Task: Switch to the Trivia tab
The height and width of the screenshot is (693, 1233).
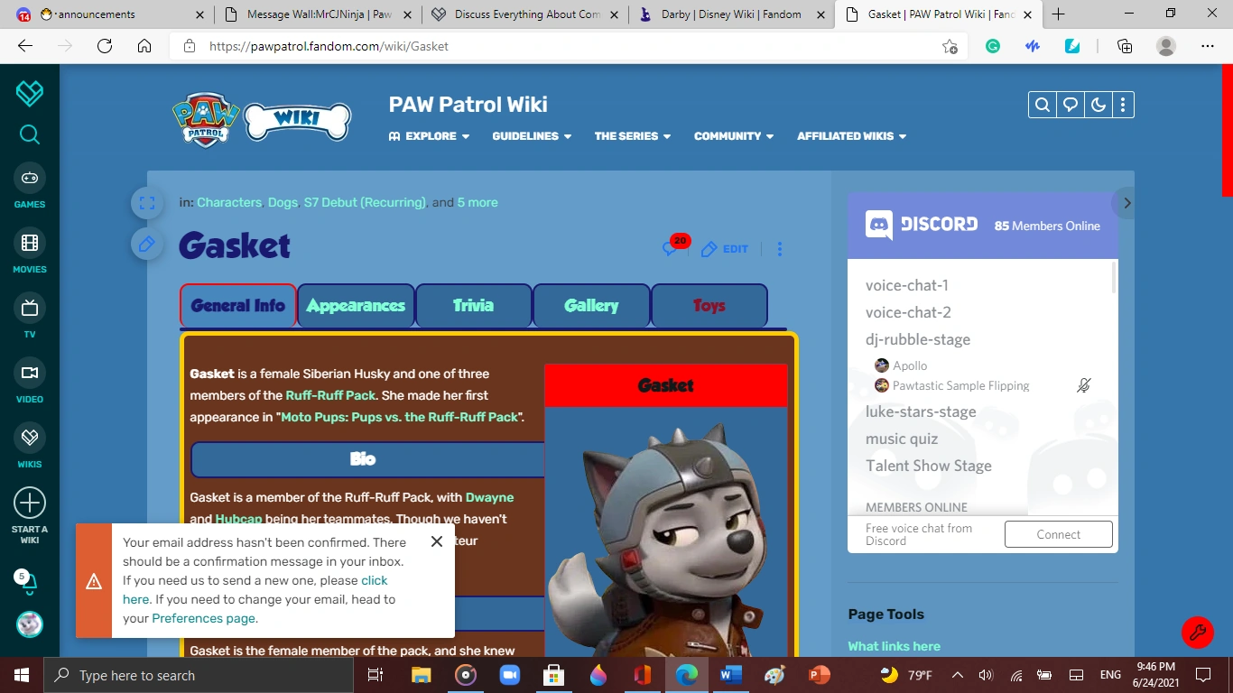Action: coord(473,306)
